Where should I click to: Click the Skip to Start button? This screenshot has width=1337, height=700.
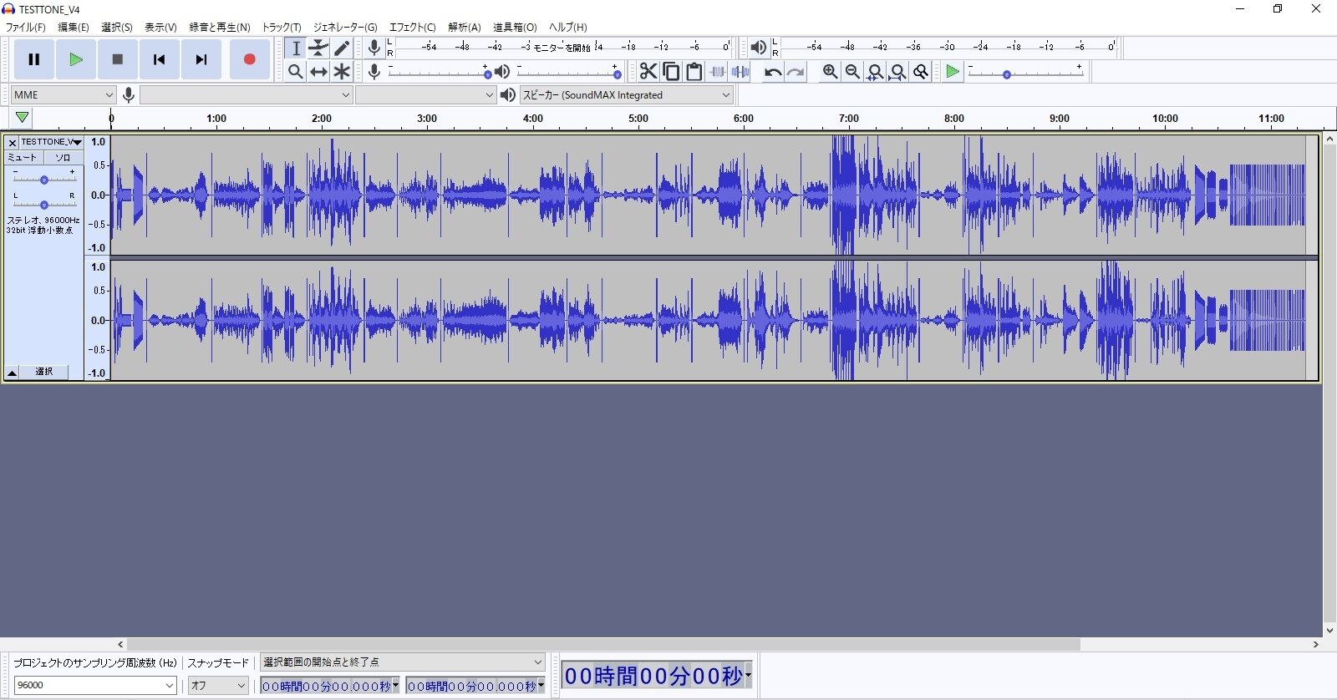tap(159, 59)
